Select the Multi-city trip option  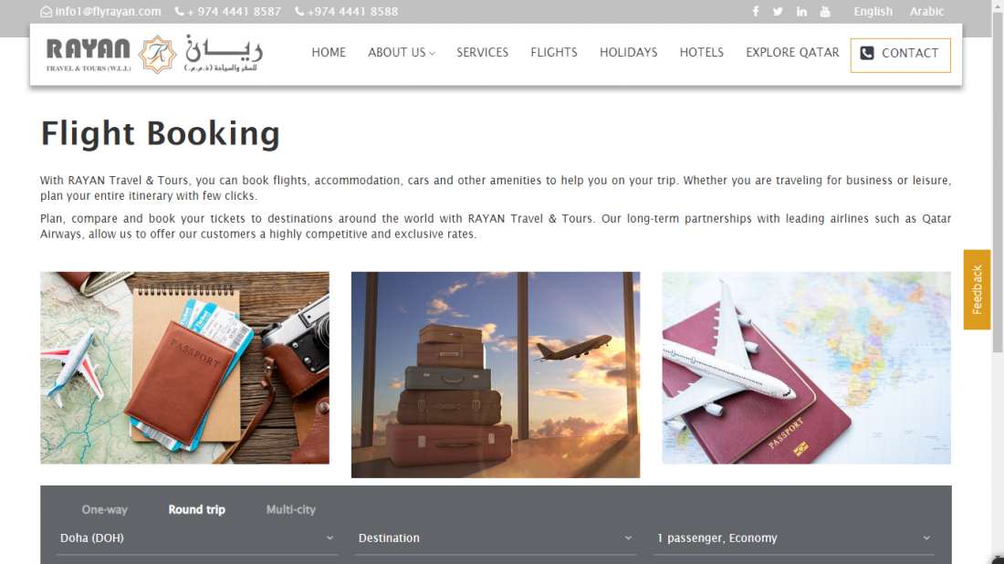tap(290, 509)
